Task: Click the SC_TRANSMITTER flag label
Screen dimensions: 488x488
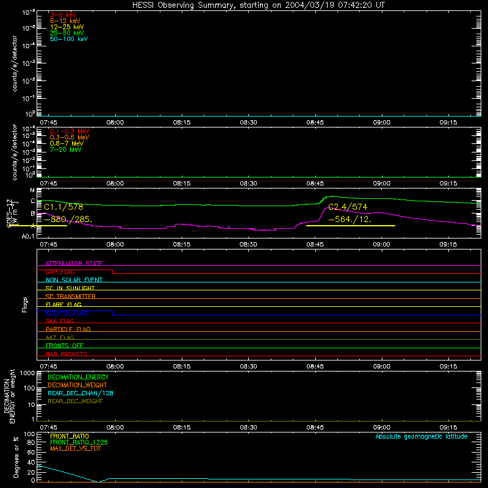Action: pos(70,296)
